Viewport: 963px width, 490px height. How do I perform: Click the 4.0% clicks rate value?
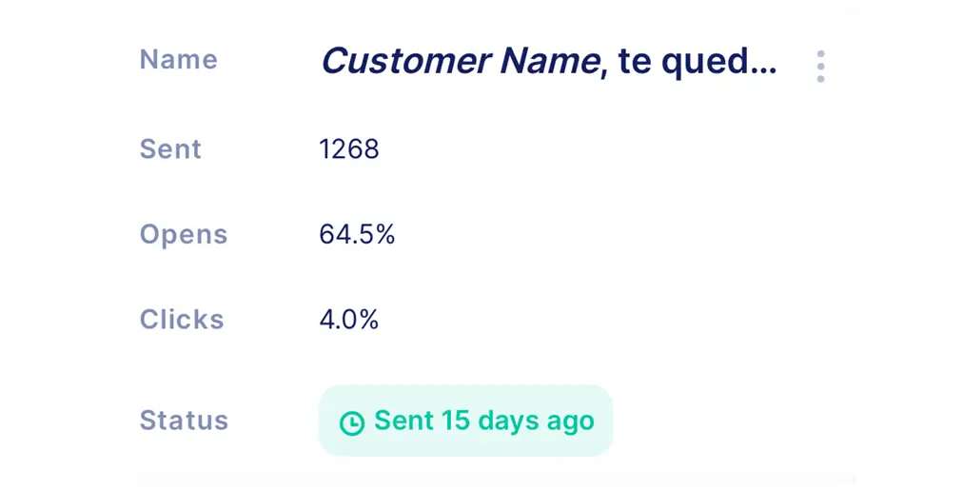point(349,320)
